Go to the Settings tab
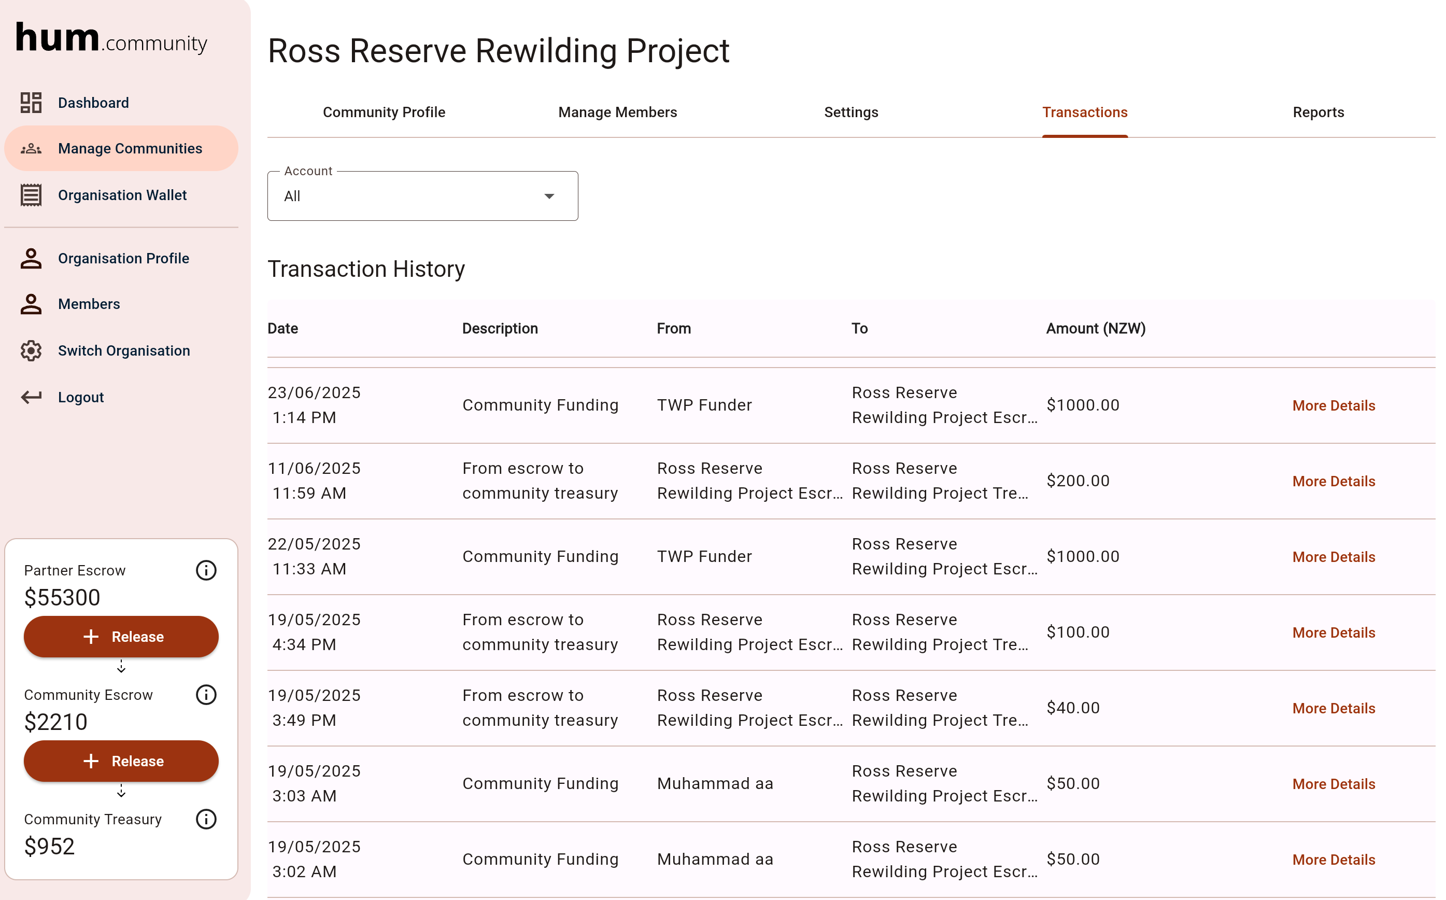The height and width of the screenshot is (900, 1446). coord(850,112)
